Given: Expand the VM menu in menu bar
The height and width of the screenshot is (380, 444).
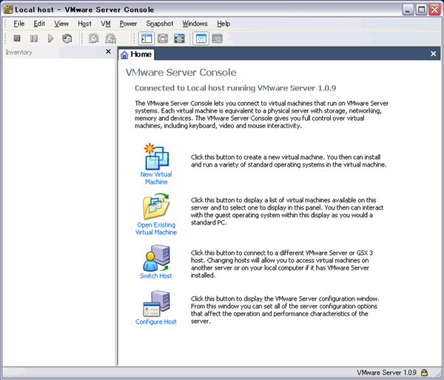Looking at the screenshot, I should [105, 24].
